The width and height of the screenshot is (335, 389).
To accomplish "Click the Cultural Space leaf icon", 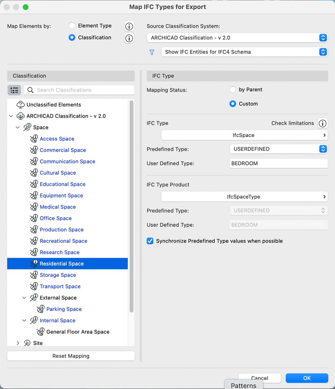I will (x=34, y=173).
